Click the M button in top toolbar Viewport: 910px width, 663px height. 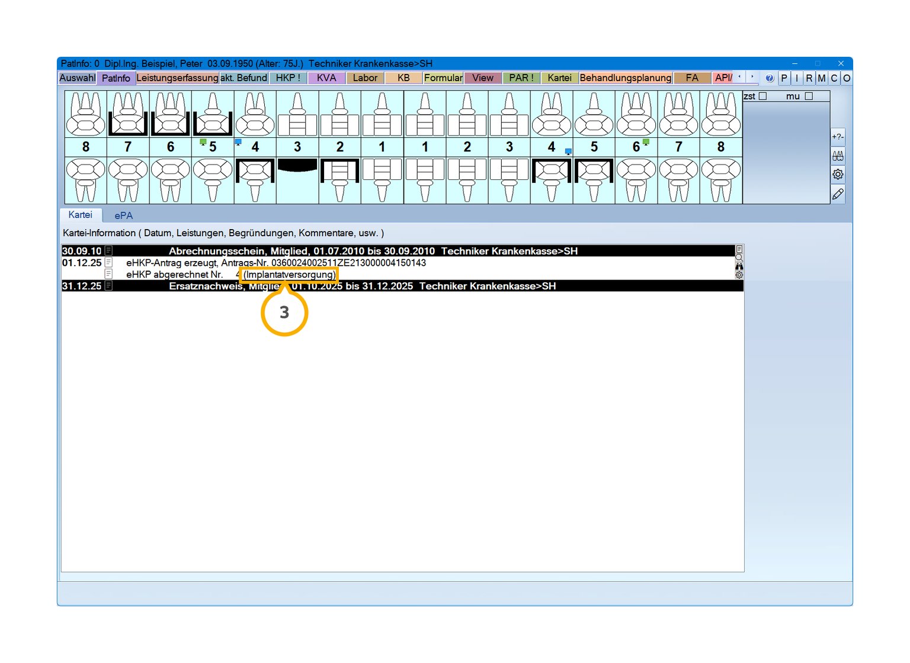tap(821, 78)
